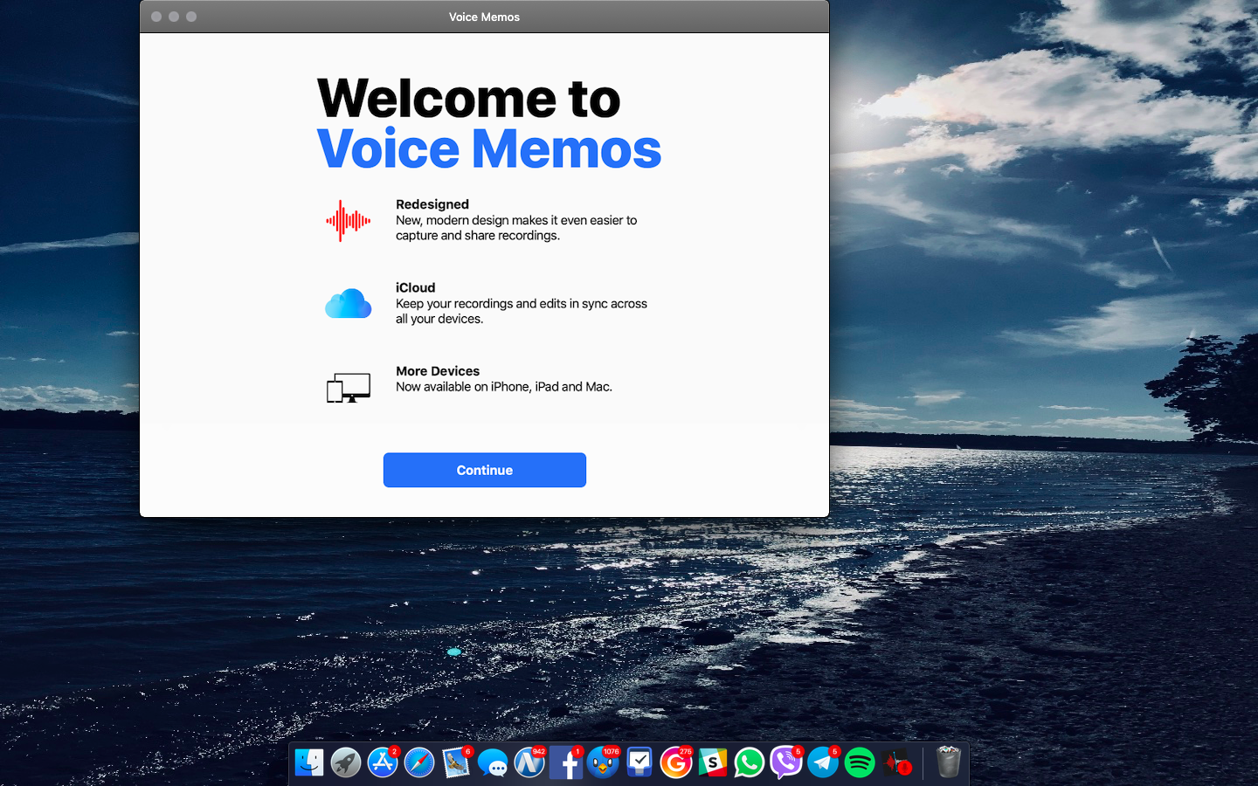The width and height of the screenshot is (1258, 786).
Task: Open WhatsApp in the dock
Action: pos(750,763)
